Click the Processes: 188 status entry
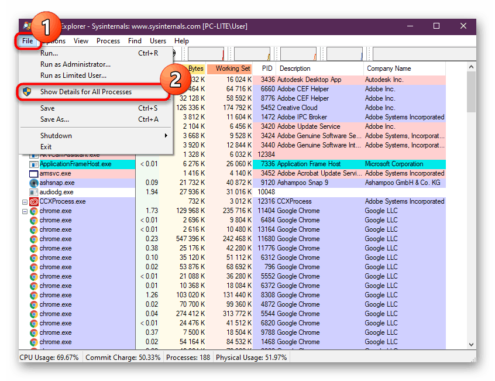 click(x=188, y=358)
